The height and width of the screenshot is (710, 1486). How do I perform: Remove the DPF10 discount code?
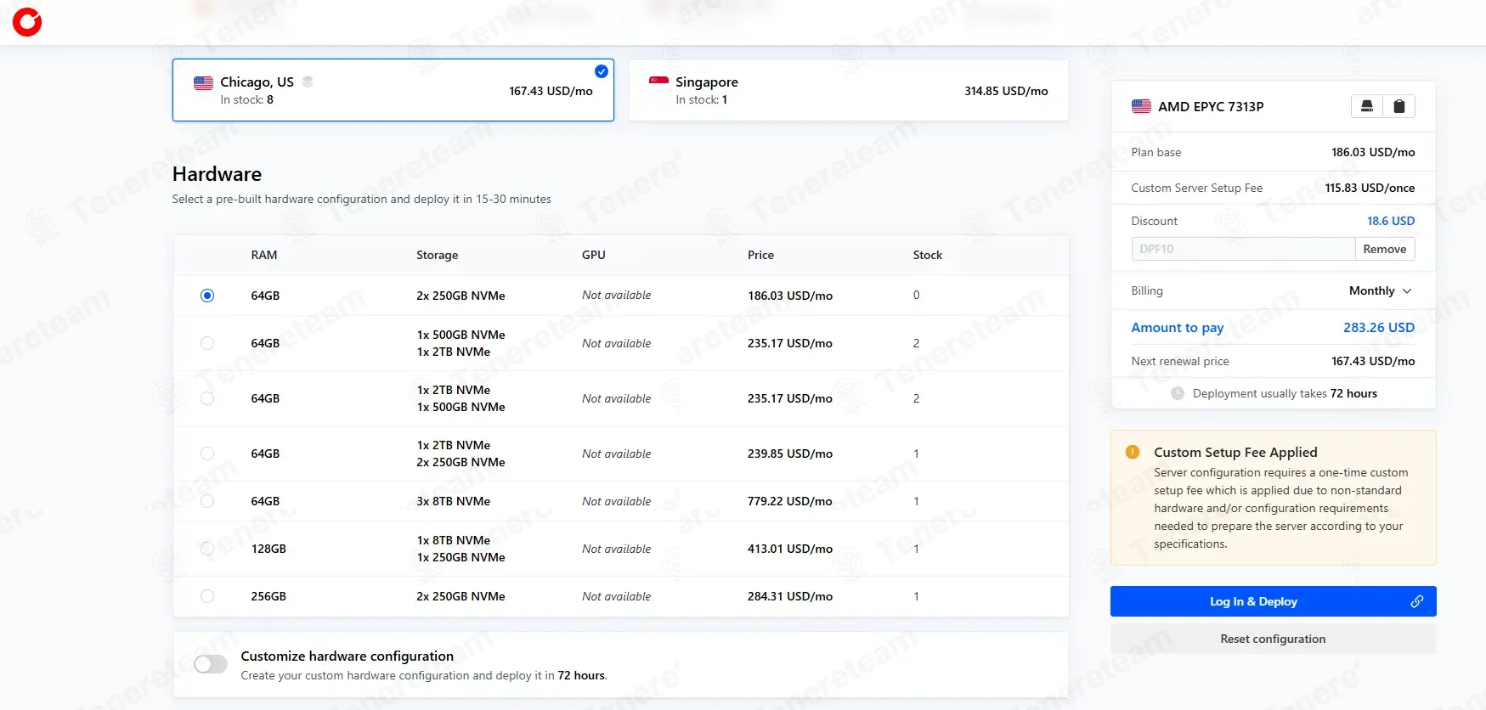pos(1384,249)
